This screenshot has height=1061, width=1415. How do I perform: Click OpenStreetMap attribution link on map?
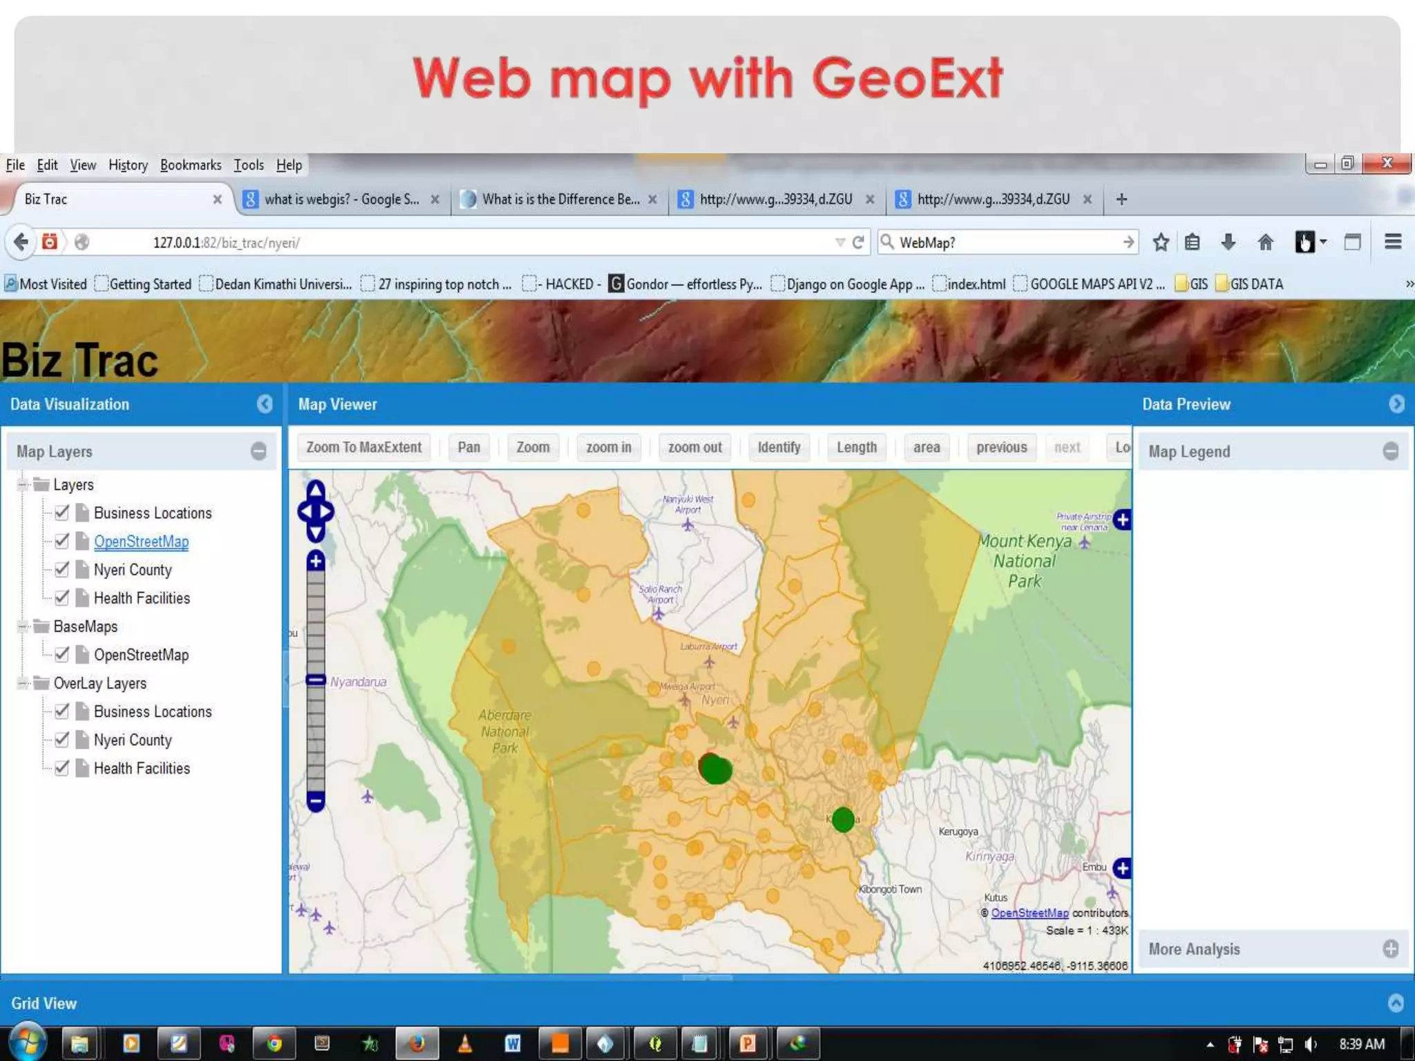pyautogui.click(x=1029, y=913)
